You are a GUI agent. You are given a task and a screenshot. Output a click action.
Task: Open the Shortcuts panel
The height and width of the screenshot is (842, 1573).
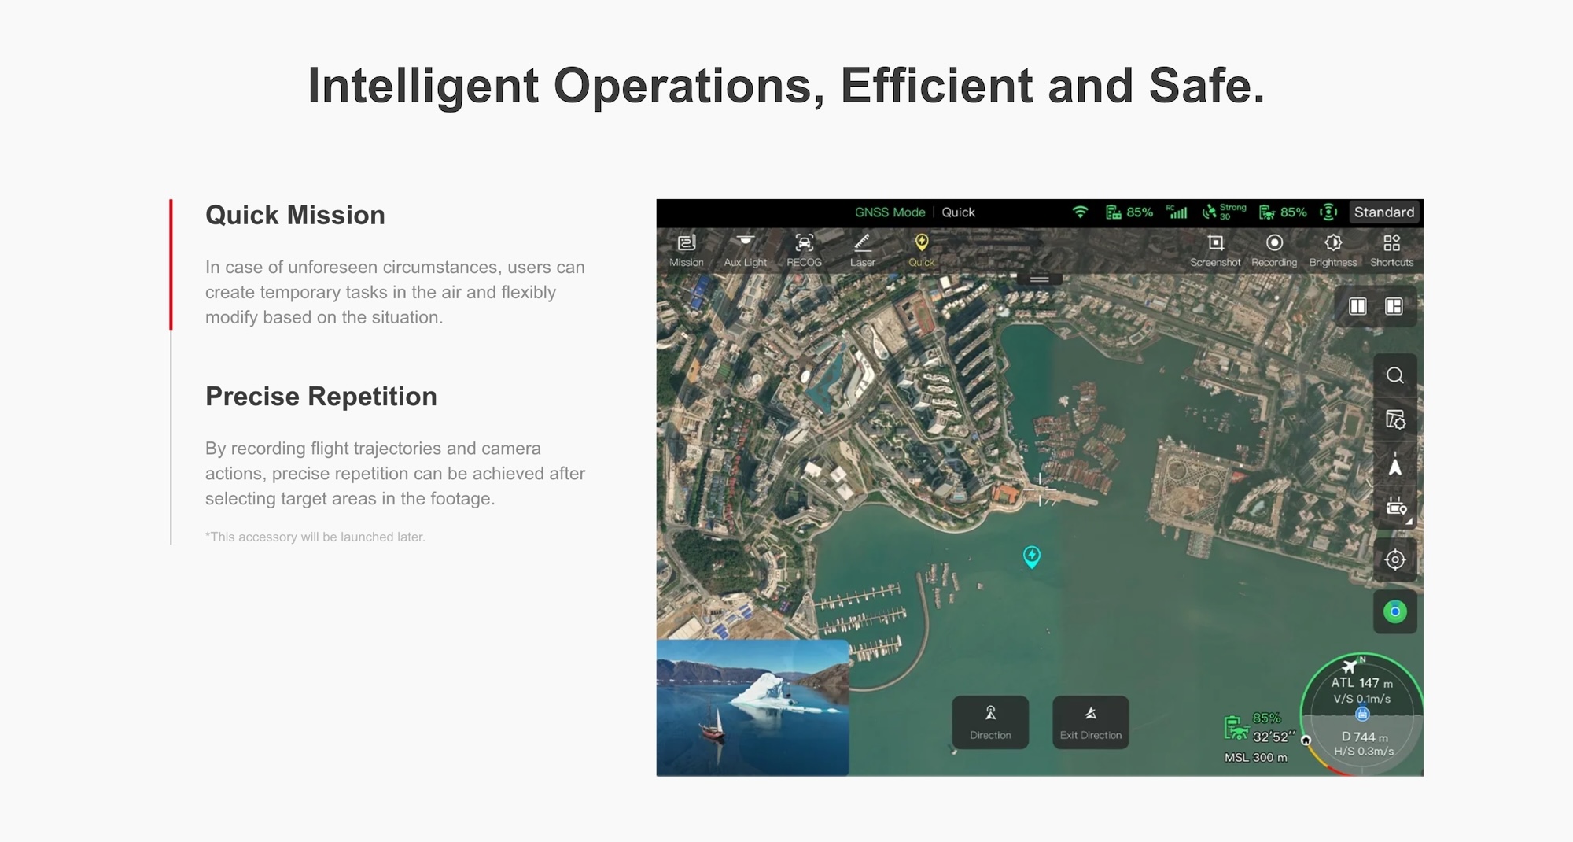pos(1391,250)
